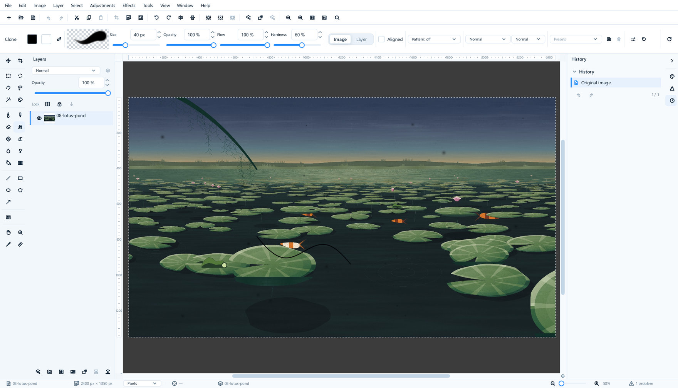Select the Paint bucket fill tool

8,163
